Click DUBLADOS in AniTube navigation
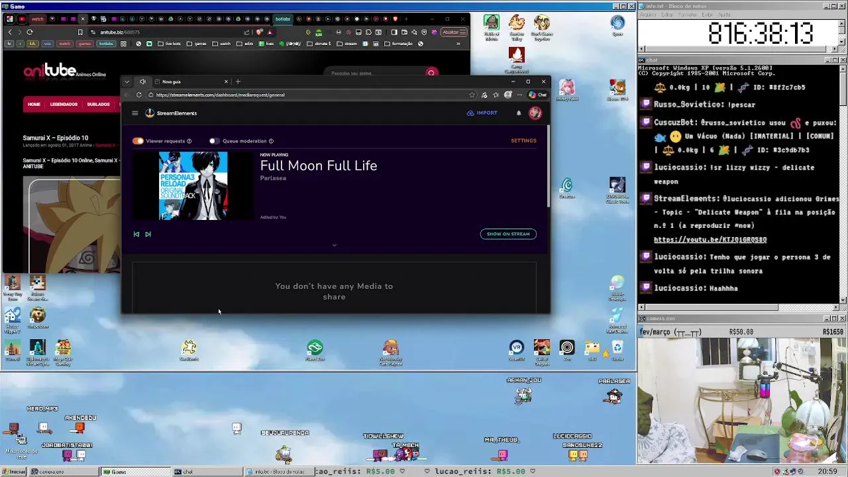 click(x=98, y=104)
